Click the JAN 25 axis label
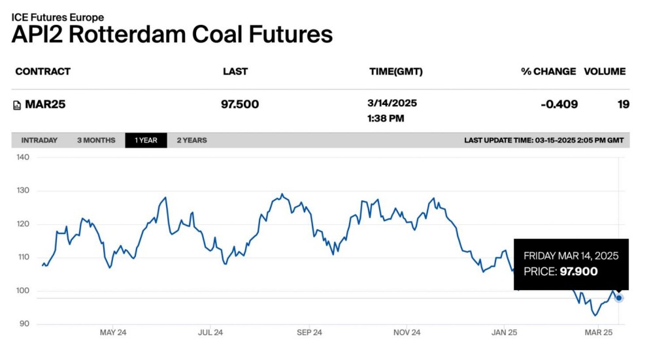The width and height of the screenshot is (649, 349). point(505,333)
